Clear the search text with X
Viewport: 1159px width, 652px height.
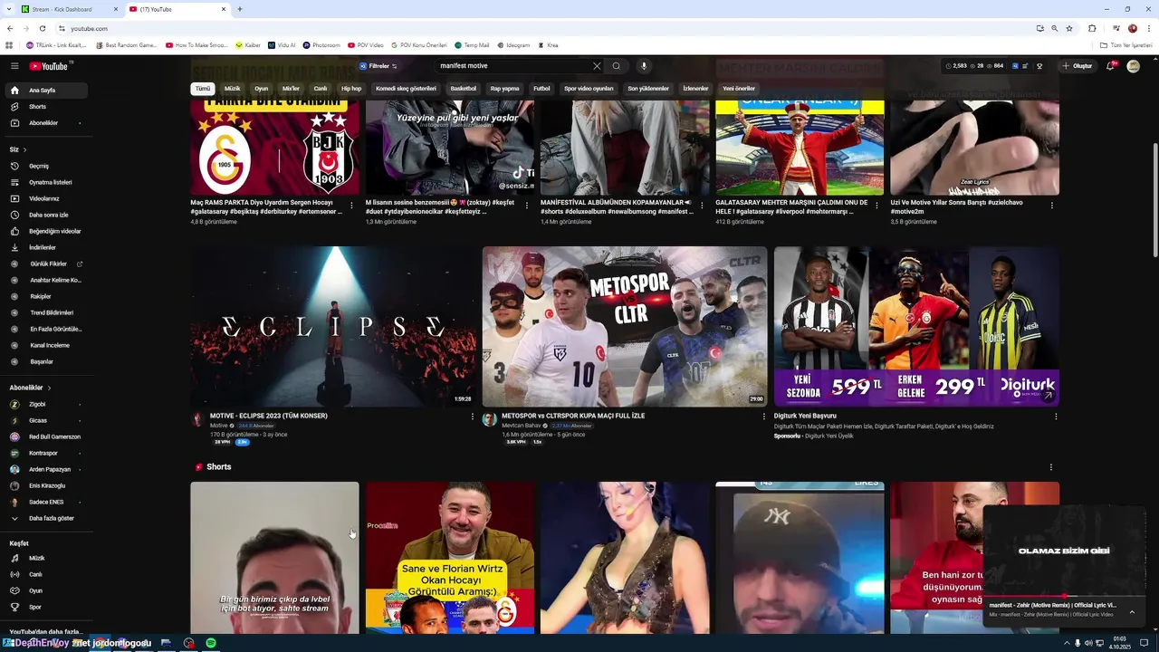pos(597,66)
